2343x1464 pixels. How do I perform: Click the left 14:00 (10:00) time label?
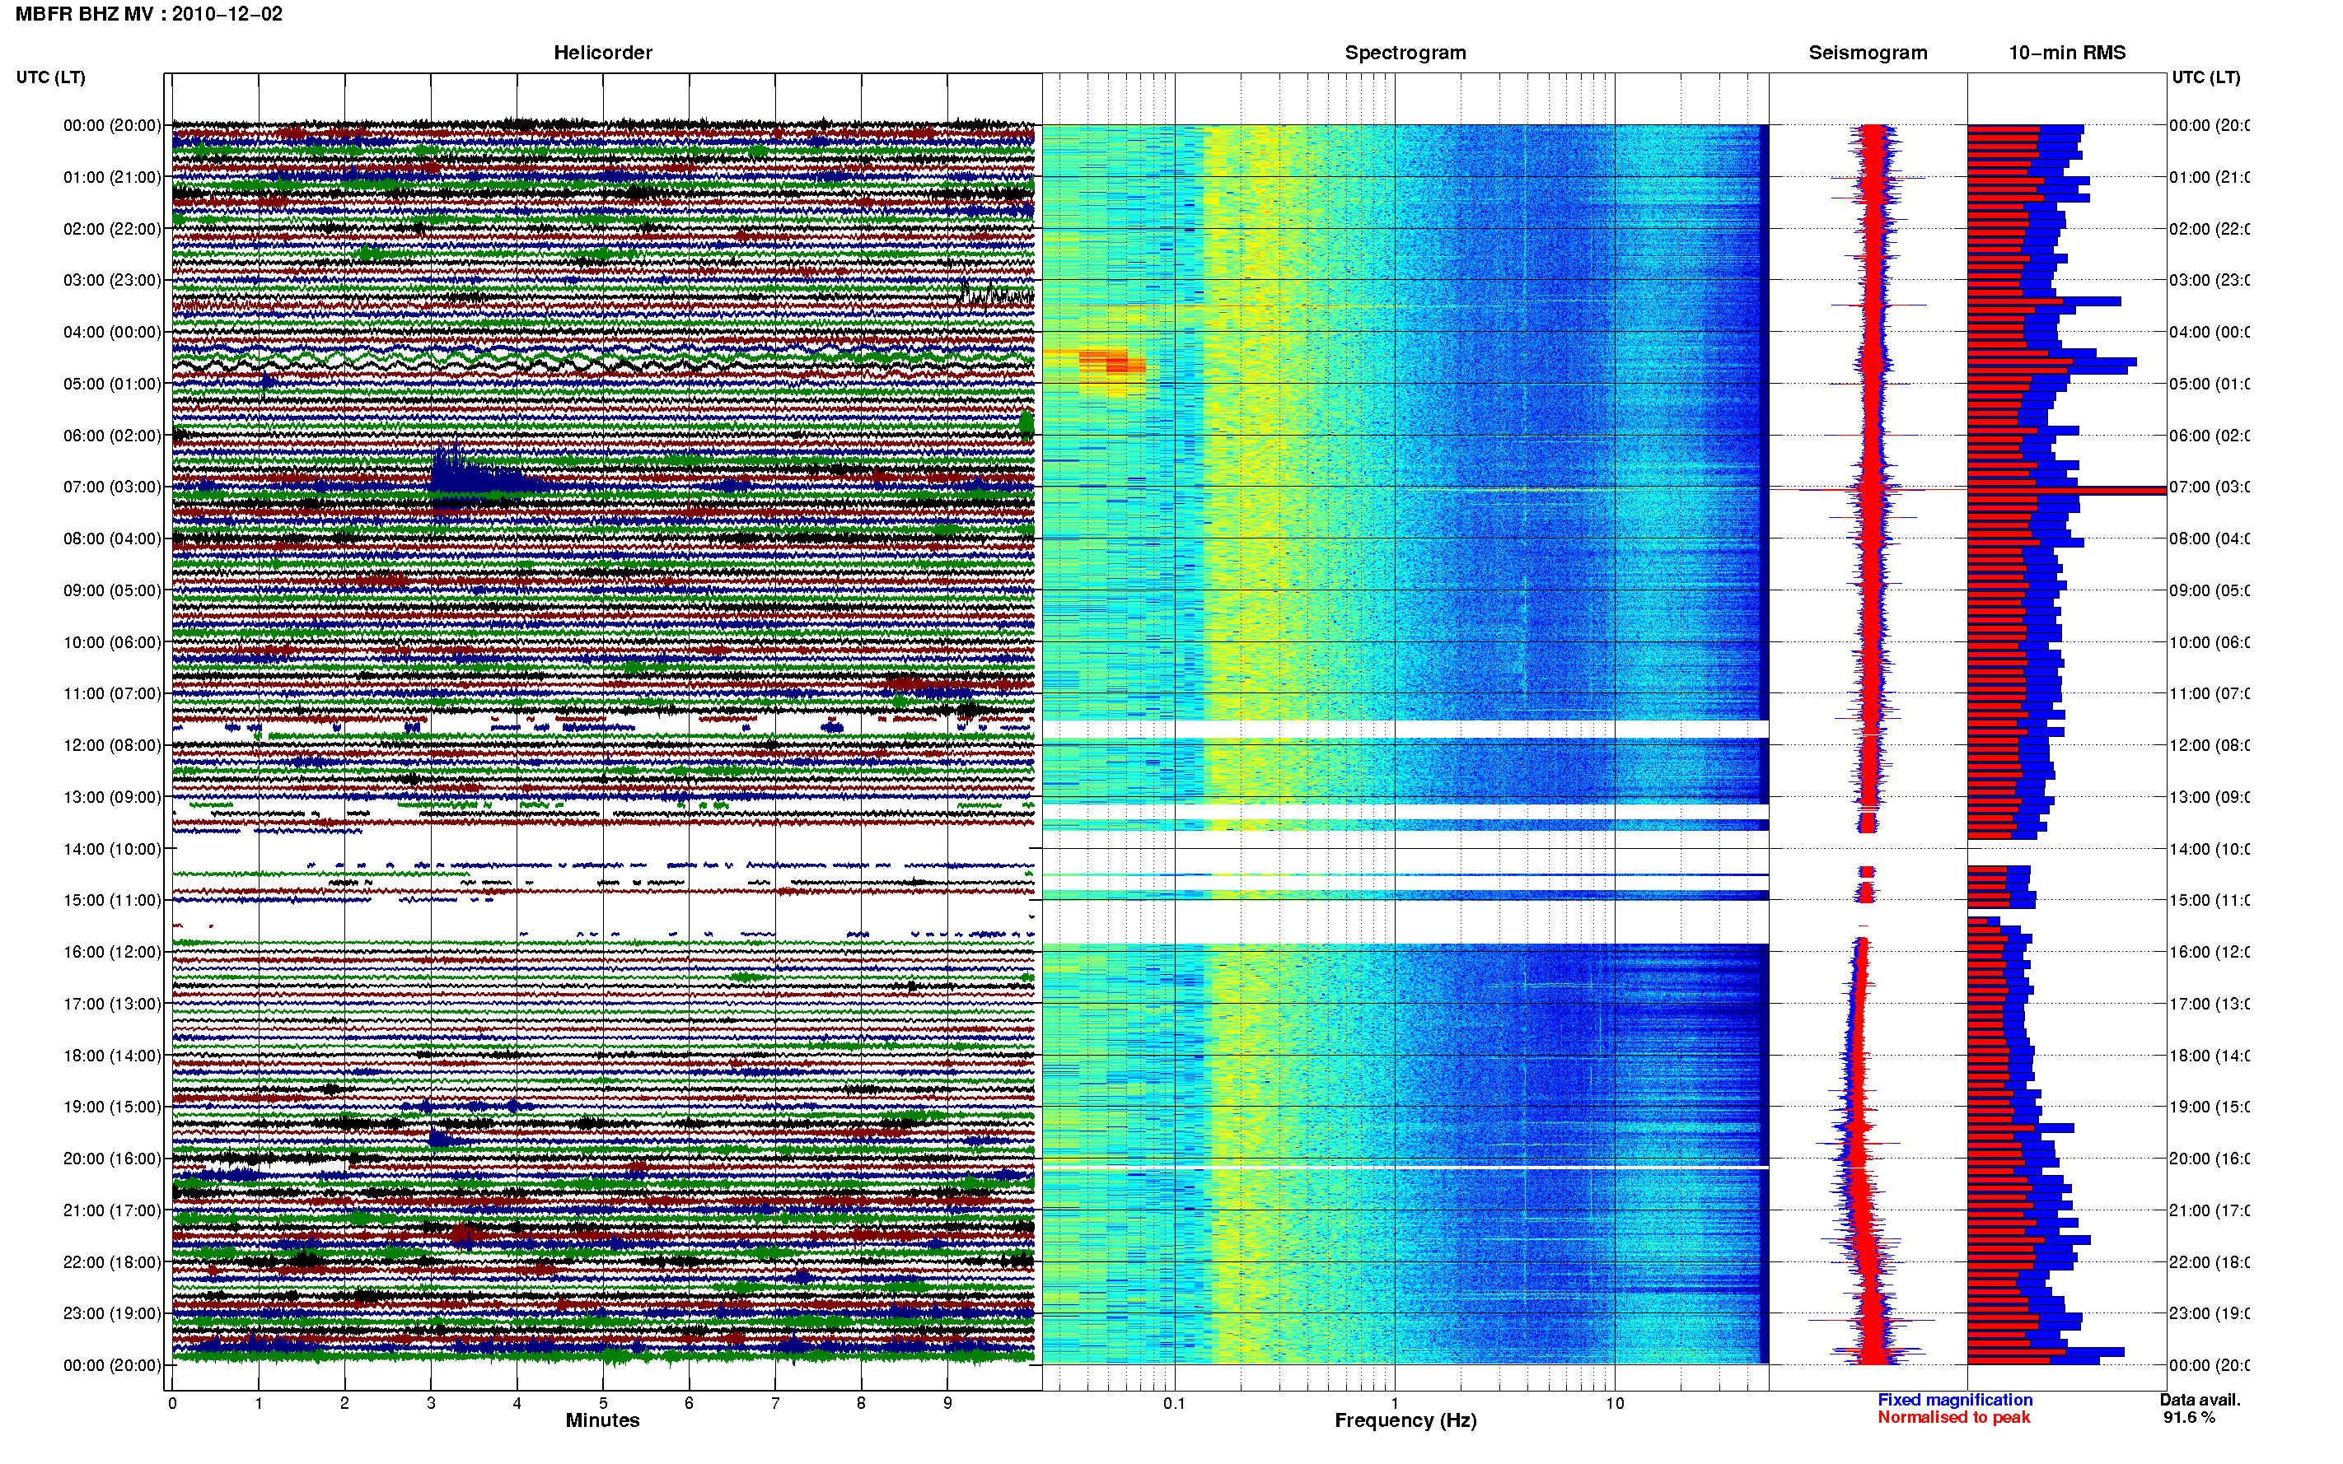click(x=112, y=849)
